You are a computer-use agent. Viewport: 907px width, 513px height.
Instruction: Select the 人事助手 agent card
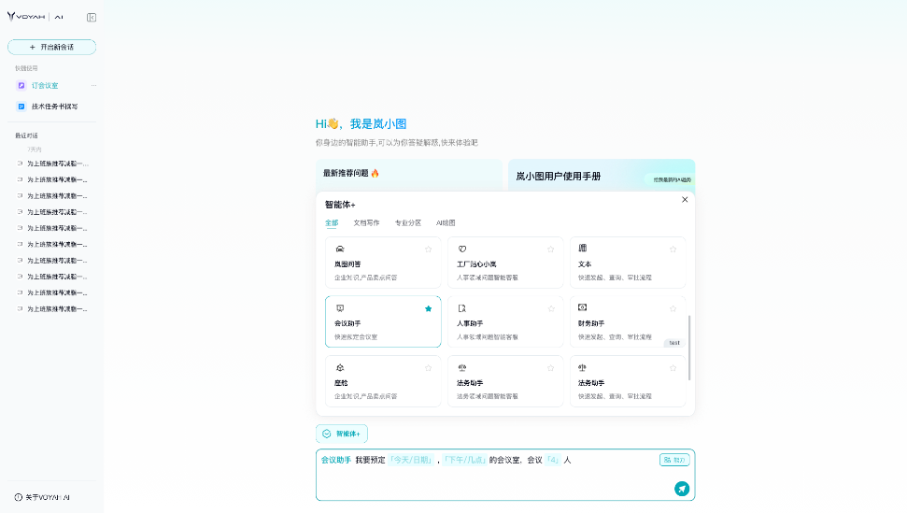(x=504, y=321)
